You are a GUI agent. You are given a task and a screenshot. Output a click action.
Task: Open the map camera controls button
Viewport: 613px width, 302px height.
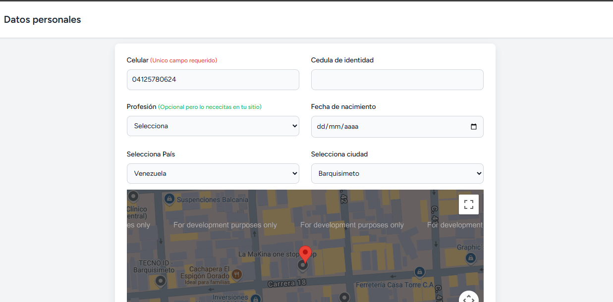[469, 297]
